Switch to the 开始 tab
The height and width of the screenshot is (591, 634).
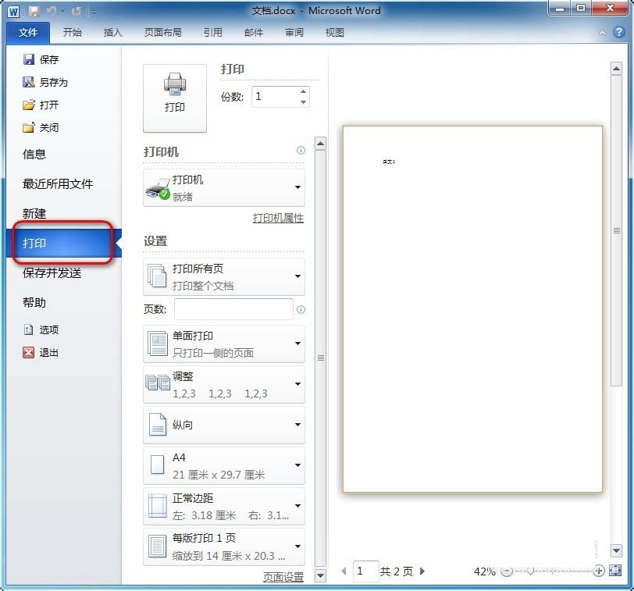point(73,32)
